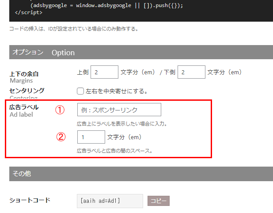The image size is (273, 213).
Task: Click the コピー button next to shortcode
Action: [x=159, y=201]
